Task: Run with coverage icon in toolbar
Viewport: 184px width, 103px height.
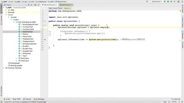Action: click(171, 1)
